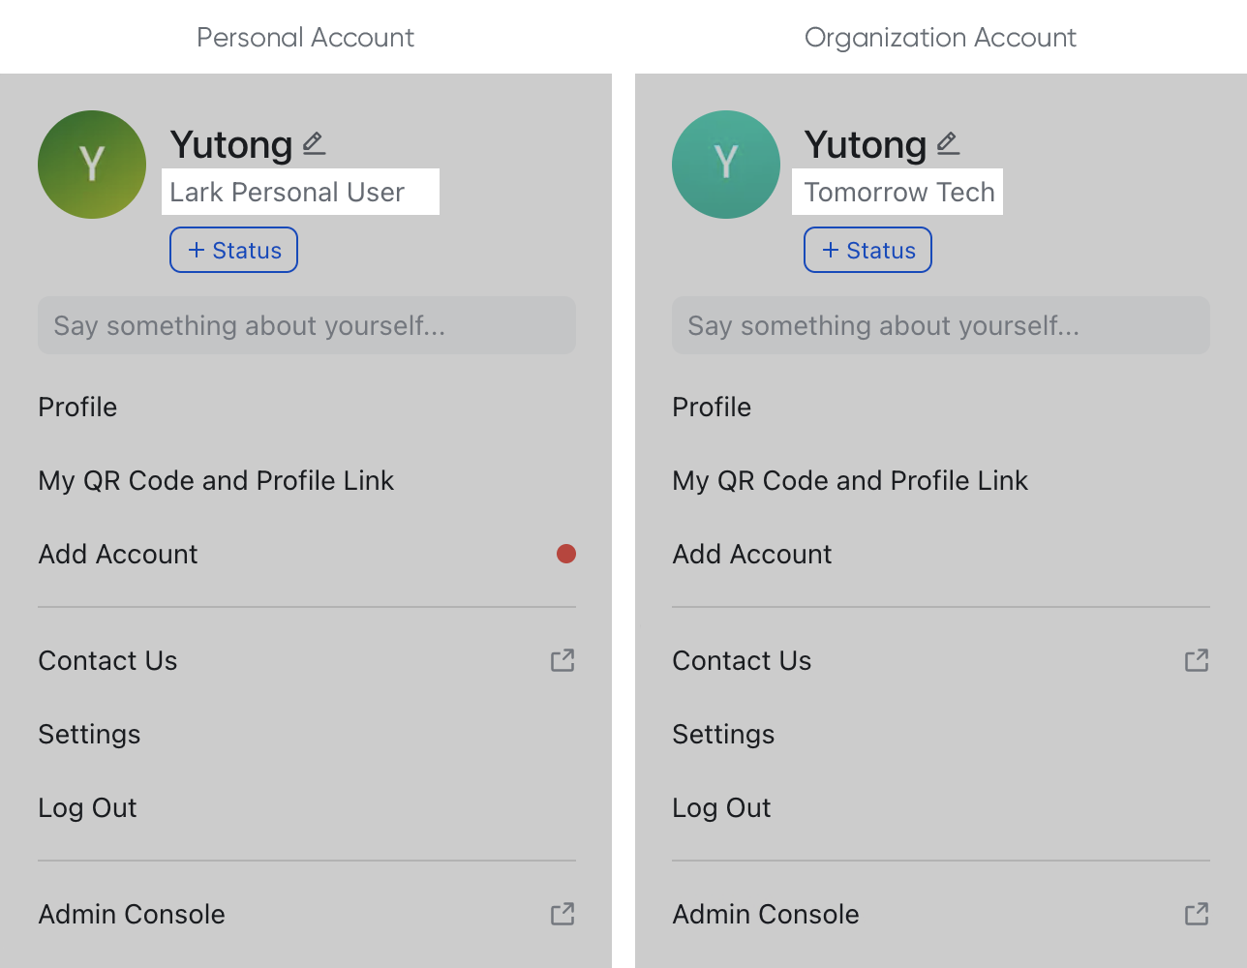Viewport: 1247px width, 968px height.
Task: Choose Log Out in the personal account menu
Action: pos(87,807)
